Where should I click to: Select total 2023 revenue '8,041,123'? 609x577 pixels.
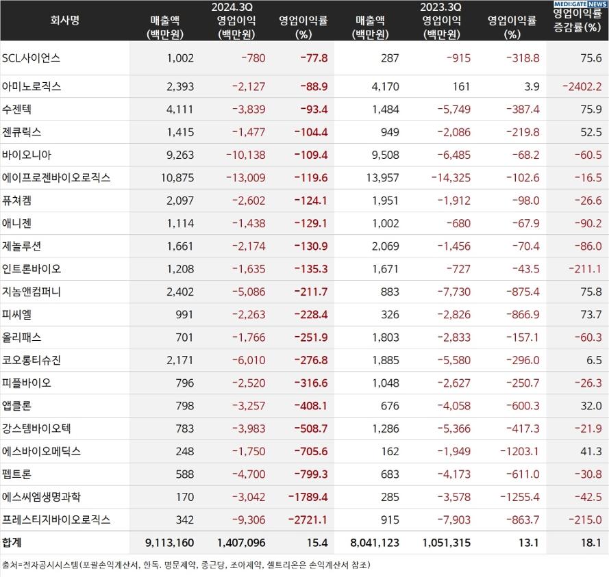click(x=375, y=543)
